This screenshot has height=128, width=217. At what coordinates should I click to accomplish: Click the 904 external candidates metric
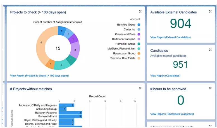(x=181, y=24)
